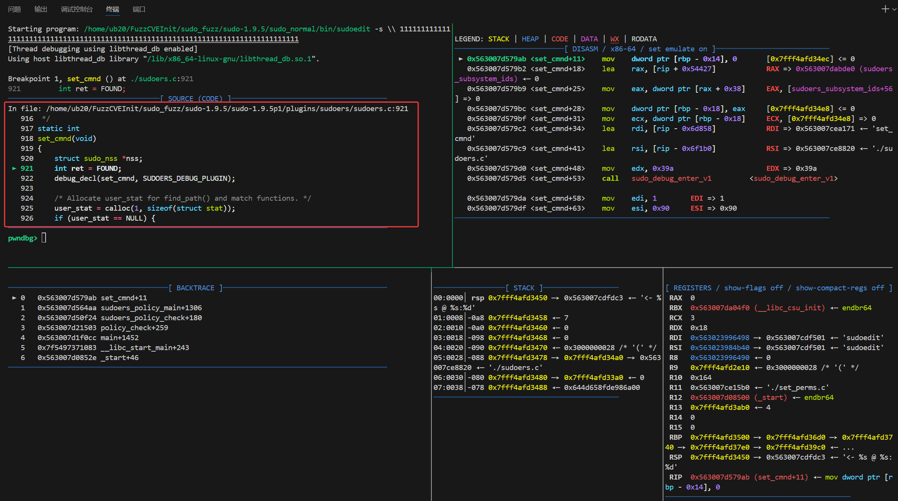The width and height of the screenshot is (898, 501).
Task: Open the 调试控制台 tab
Action: 77,9
